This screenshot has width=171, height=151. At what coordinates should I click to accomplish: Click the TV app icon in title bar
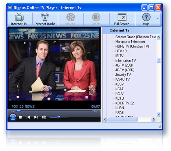click(x=10, y=7)
